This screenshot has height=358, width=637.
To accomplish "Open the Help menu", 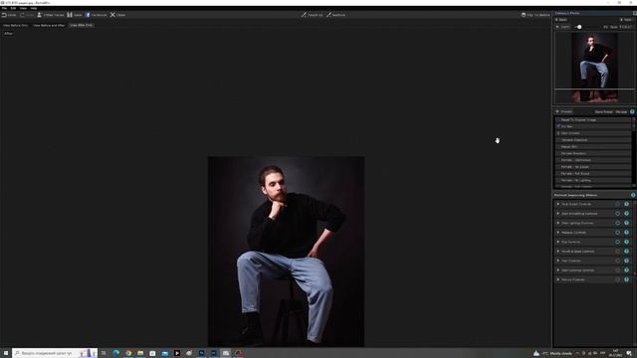I will 34,8.
